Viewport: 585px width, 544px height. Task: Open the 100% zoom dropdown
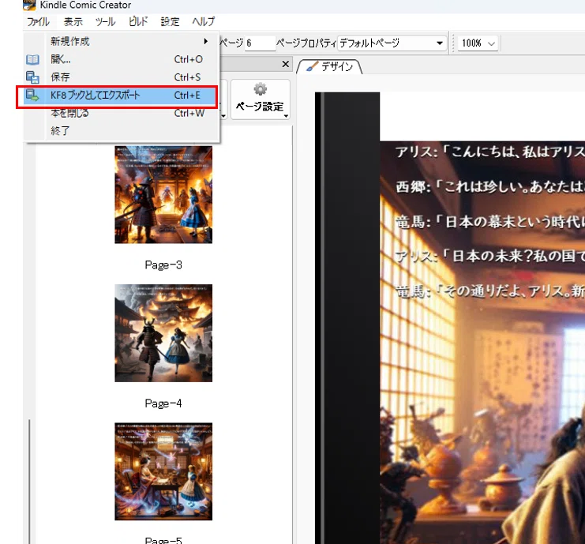pyautogui.click(x=478, y=43)
